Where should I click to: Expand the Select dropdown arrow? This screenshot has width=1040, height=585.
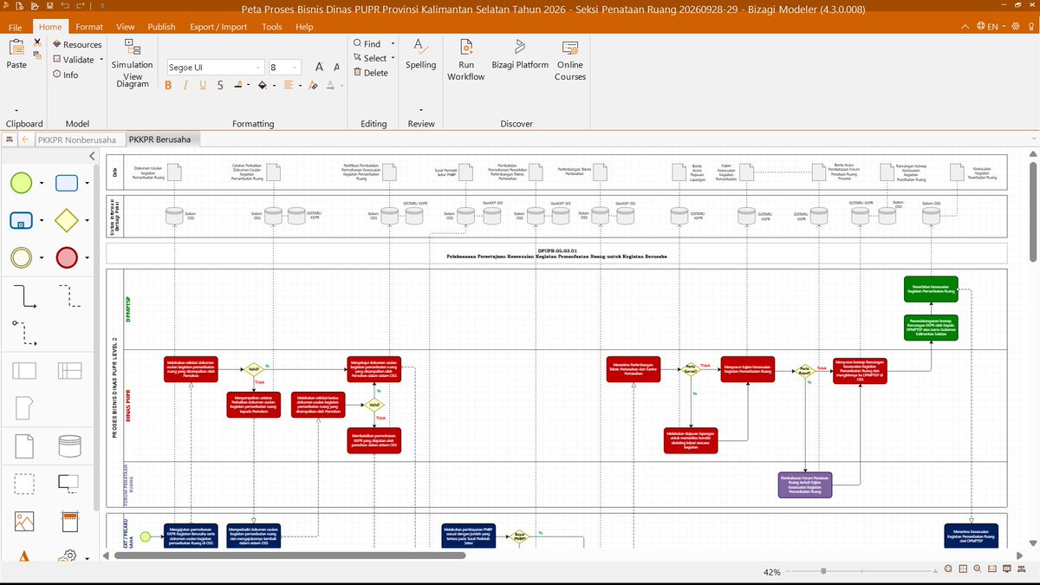tap(393, 58)
